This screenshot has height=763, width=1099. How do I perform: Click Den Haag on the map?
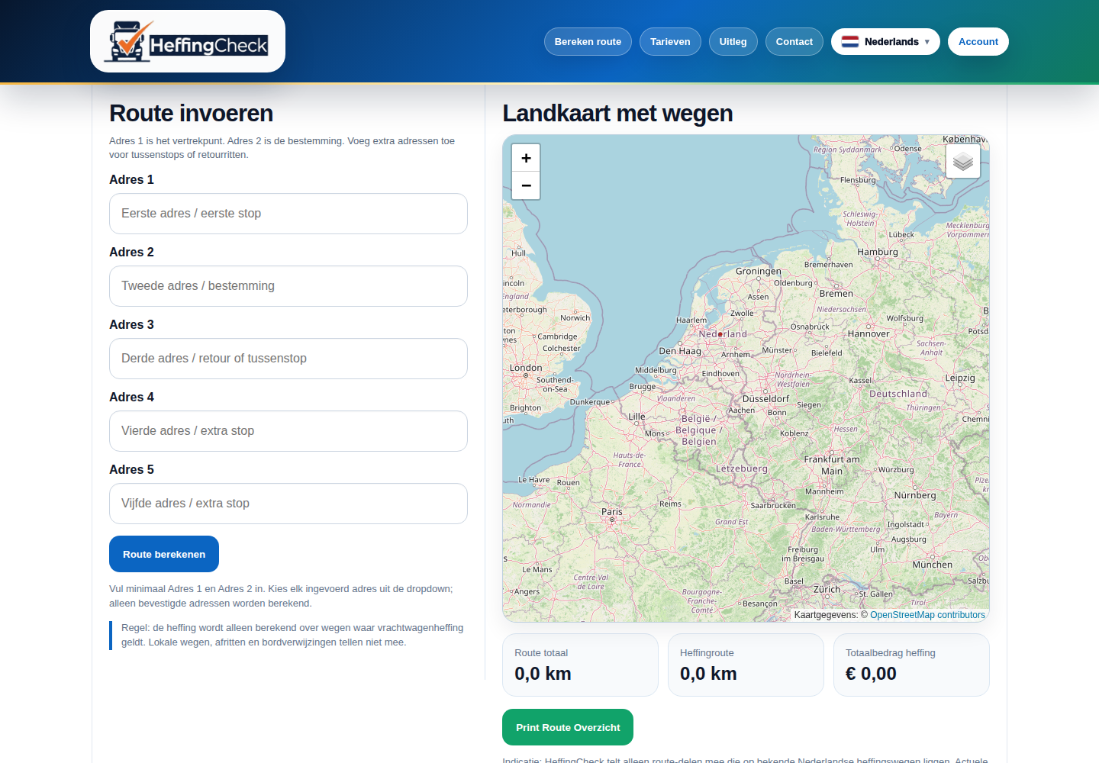680,351
